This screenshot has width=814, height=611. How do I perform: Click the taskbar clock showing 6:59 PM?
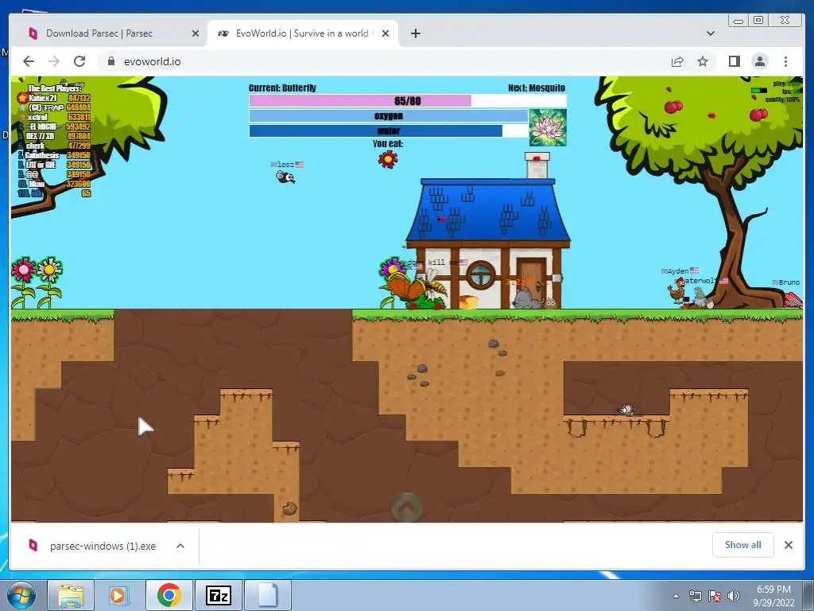[x=773, y=595]
